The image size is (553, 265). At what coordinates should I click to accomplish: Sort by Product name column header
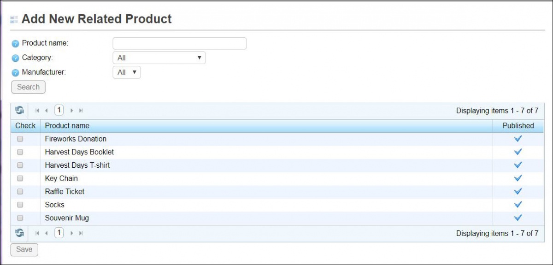(x=67, y=126)
